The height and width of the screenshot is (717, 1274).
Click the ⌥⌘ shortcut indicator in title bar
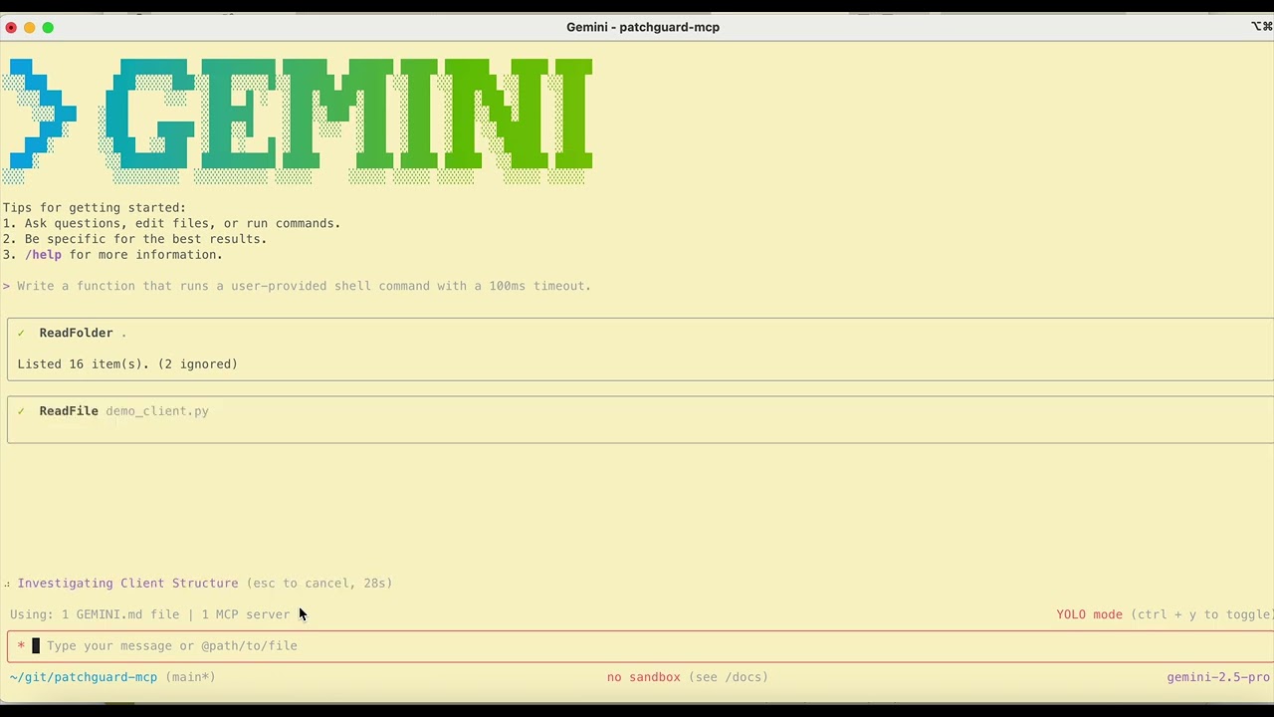tap(1262, 27)
